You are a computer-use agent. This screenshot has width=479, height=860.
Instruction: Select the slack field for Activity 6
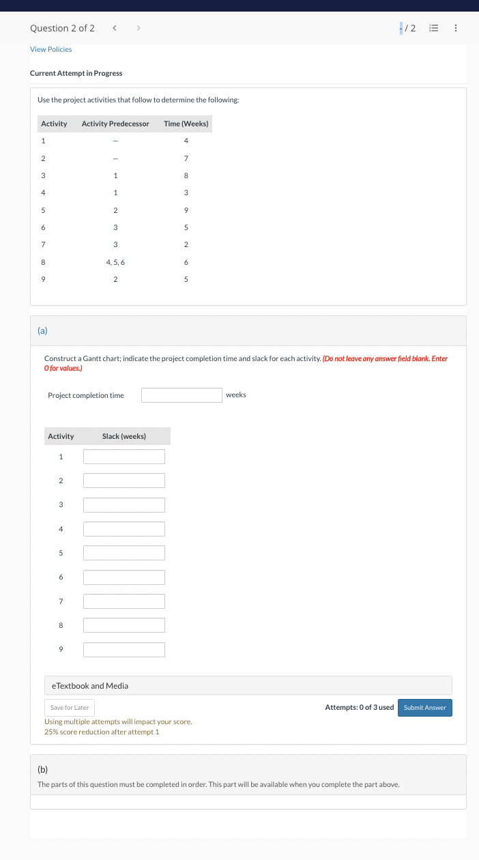pos(124,577)
